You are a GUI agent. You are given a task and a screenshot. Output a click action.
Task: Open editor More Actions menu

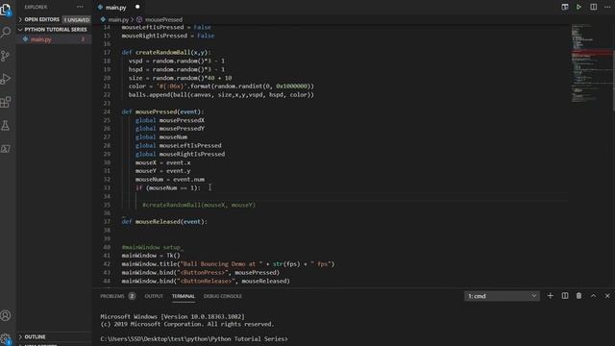point(607,7)
